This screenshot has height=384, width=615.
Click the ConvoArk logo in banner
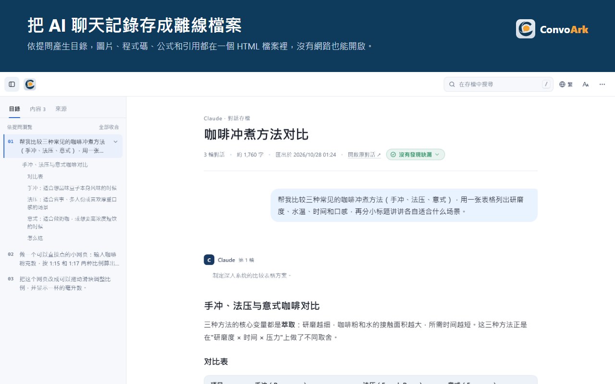552,29
